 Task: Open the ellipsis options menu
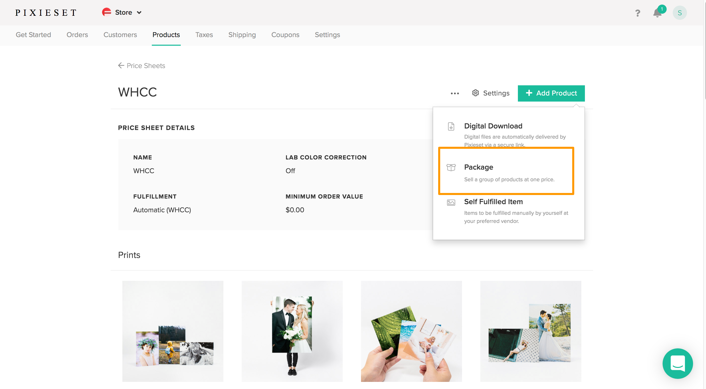click(x=455, y=93)
